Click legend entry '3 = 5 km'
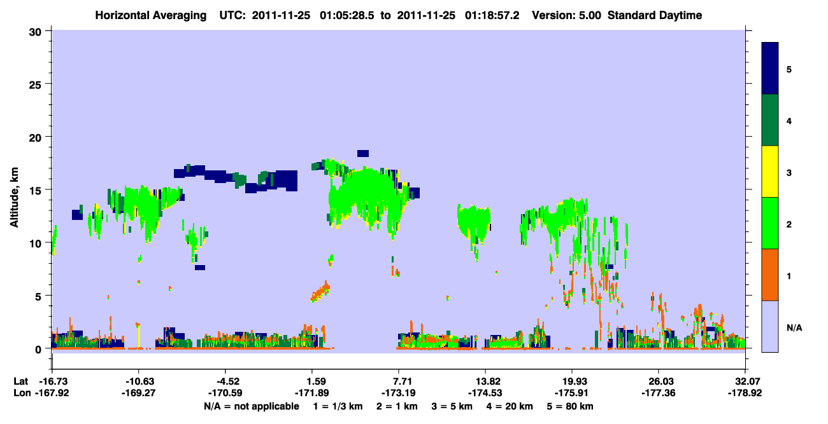Image resolution: width=828 pixels, height=424 pixels. pyautogui.click(x=453, y=406)
